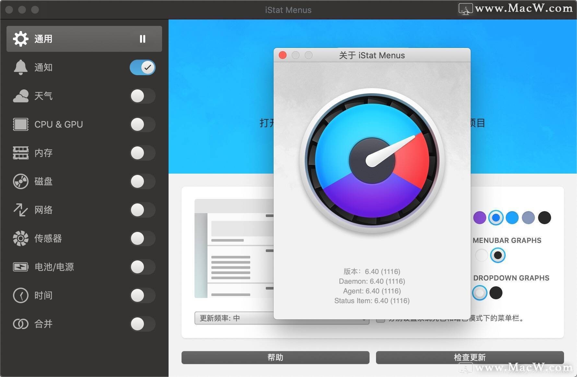The width and height of the screenshot is (577, 377).
Task: Click the 检查更新 button
Action: [470, 358]
